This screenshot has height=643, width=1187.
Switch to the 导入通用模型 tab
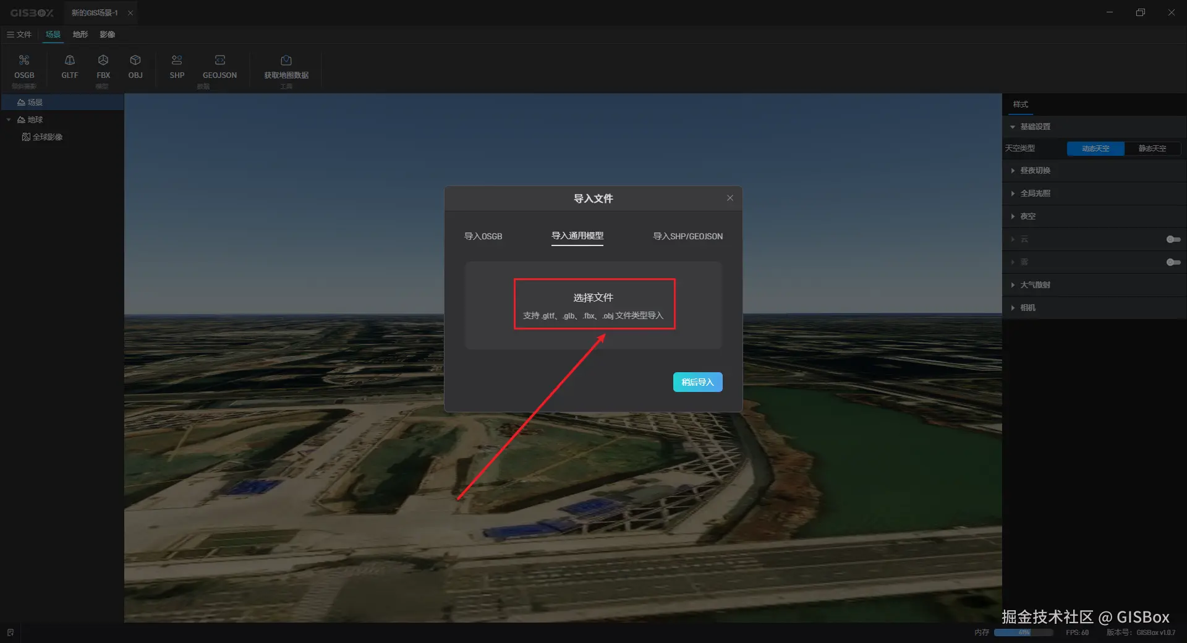coord(577,236)
